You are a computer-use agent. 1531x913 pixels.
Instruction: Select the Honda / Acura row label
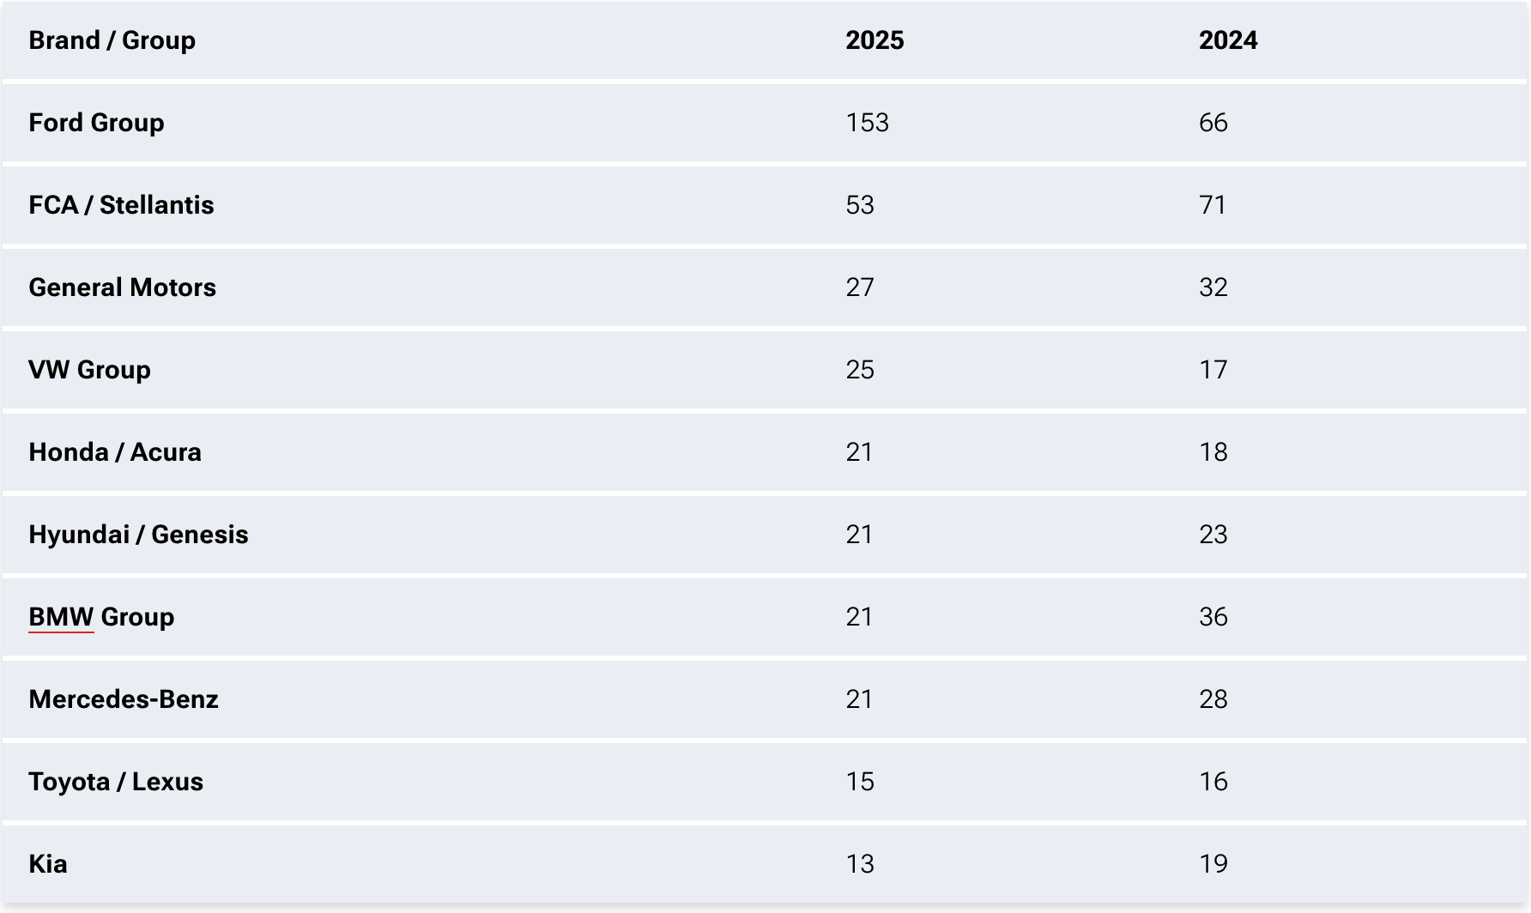(115, 452)
